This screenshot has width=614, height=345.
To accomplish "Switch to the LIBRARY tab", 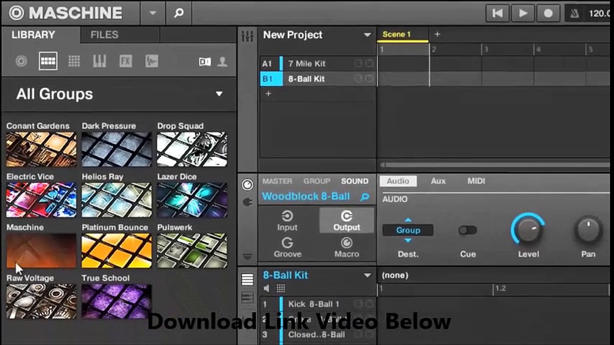I will point(34,35).
